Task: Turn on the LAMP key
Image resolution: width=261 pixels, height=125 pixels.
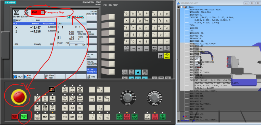Action: coord(65,90)
